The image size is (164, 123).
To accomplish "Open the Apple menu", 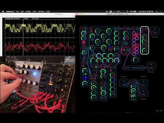I will coord(3,12).
